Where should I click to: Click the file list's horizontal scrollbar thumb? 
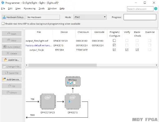coord(62,65)
